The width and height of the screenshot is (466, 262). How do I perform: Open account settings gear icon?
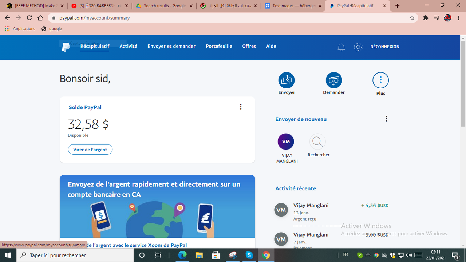[x=358, y=47]
